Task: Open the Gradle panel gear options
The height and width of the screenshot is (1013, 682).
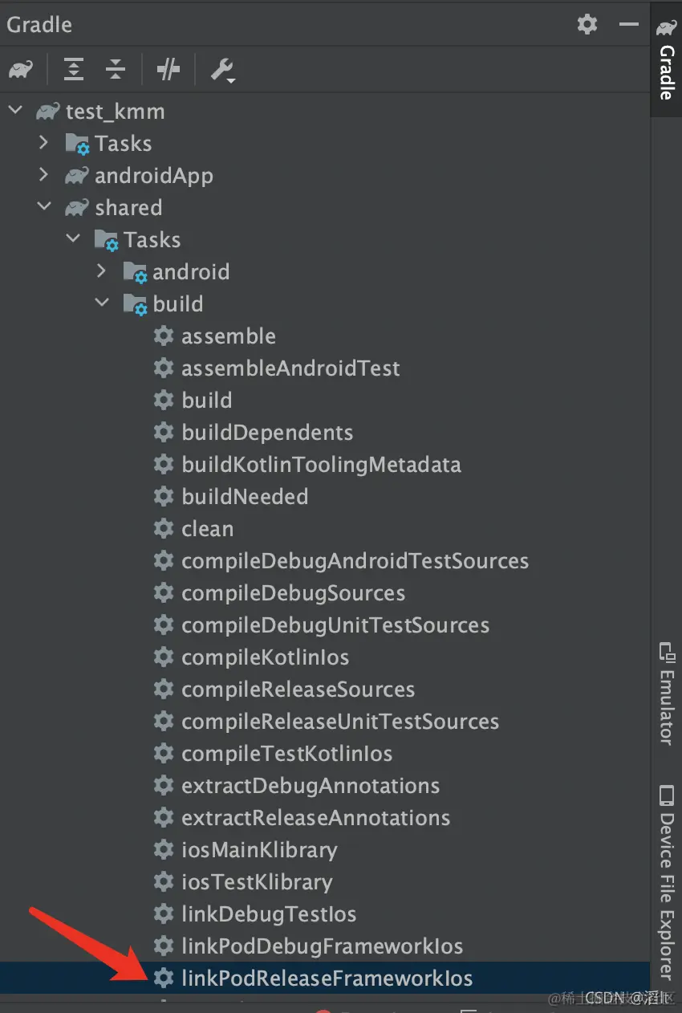Action: tap(587, 24)
